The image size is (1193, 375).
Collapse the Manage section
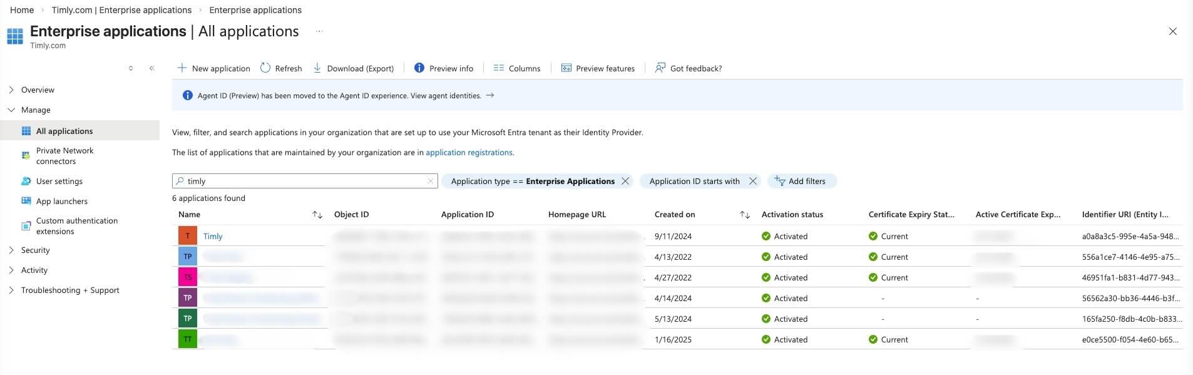pos(11,110)
